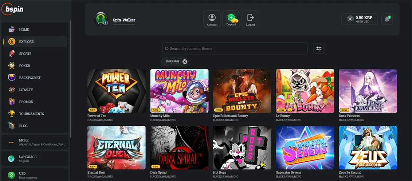Click the Backpocket icon
Image resolution: width=412 pixels, height=181 pixels.
(12, 78)
